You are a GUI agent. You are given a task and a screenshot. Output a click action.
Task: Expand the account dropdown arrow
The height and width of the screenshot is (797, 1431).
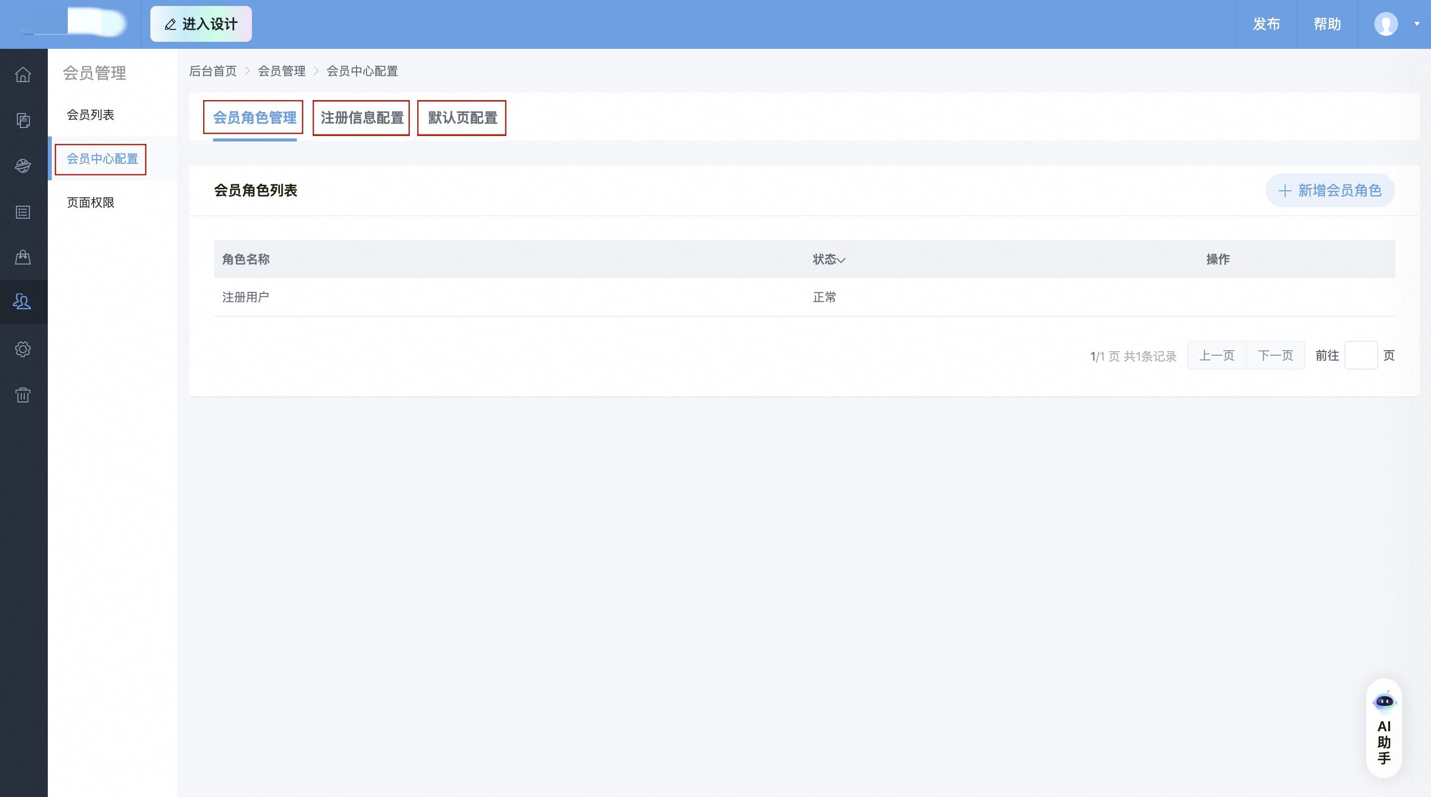1417,24
